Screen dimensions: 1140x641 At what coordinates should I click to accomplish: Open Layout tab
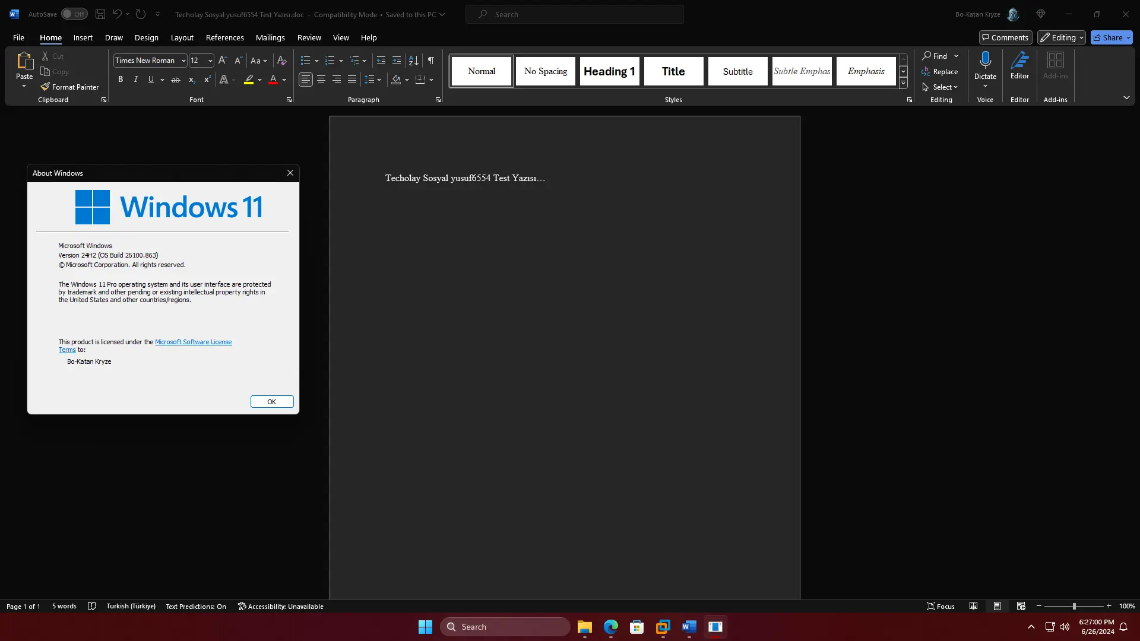coord(182,37)
